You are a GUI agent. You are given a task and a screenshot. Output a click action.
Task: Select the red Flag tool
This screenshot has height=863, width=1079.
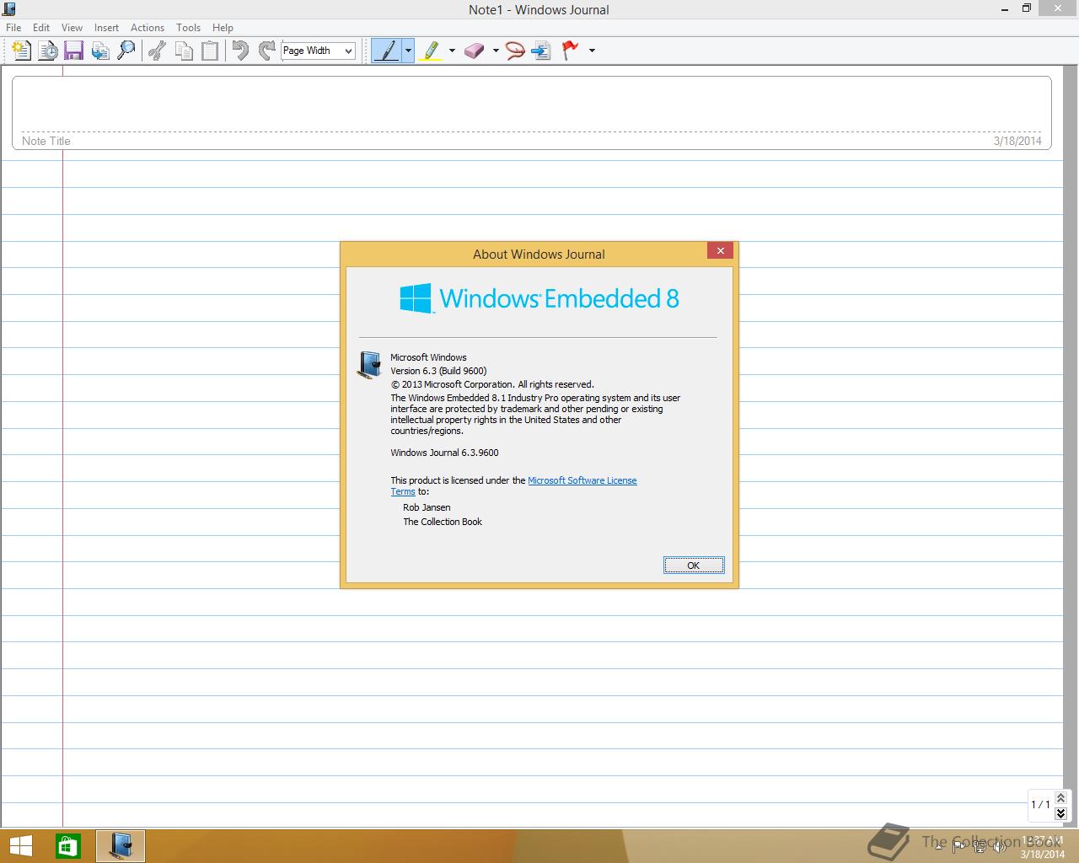(571, 51)
